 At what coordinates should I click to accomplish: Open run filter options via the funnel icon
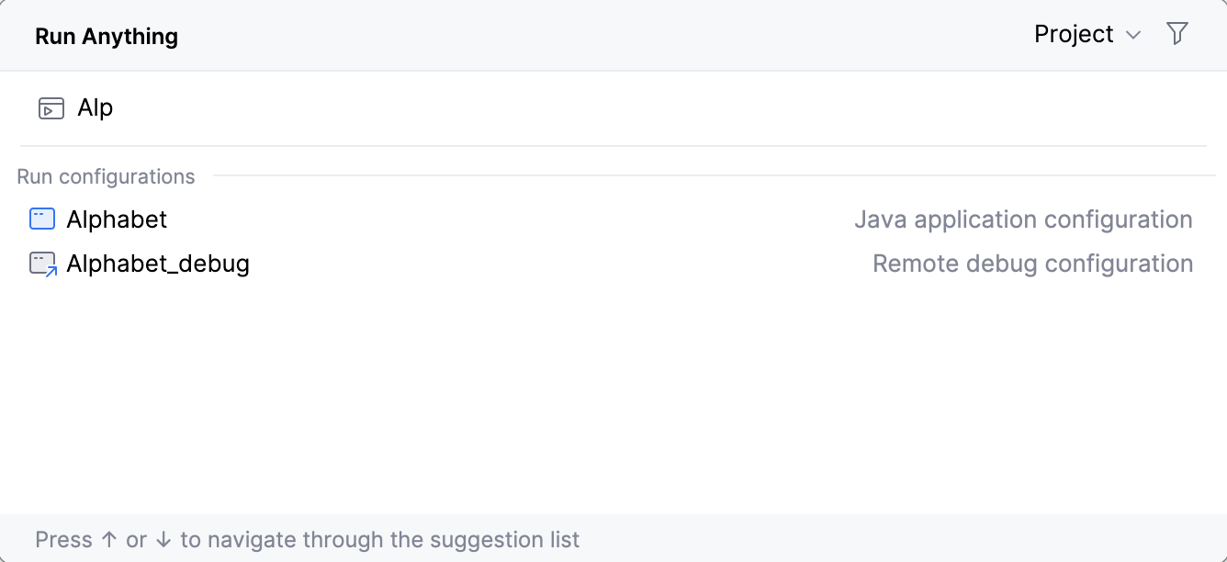point(1178,33)
